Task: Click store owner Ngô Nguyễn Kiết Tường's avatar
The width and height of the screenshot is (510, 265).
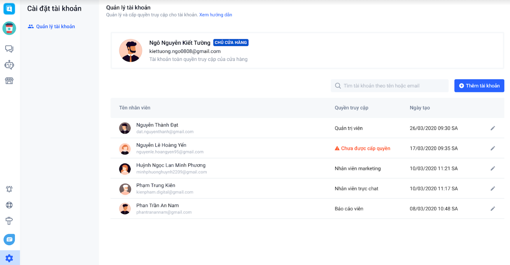Action: click(x=130, y=51)
